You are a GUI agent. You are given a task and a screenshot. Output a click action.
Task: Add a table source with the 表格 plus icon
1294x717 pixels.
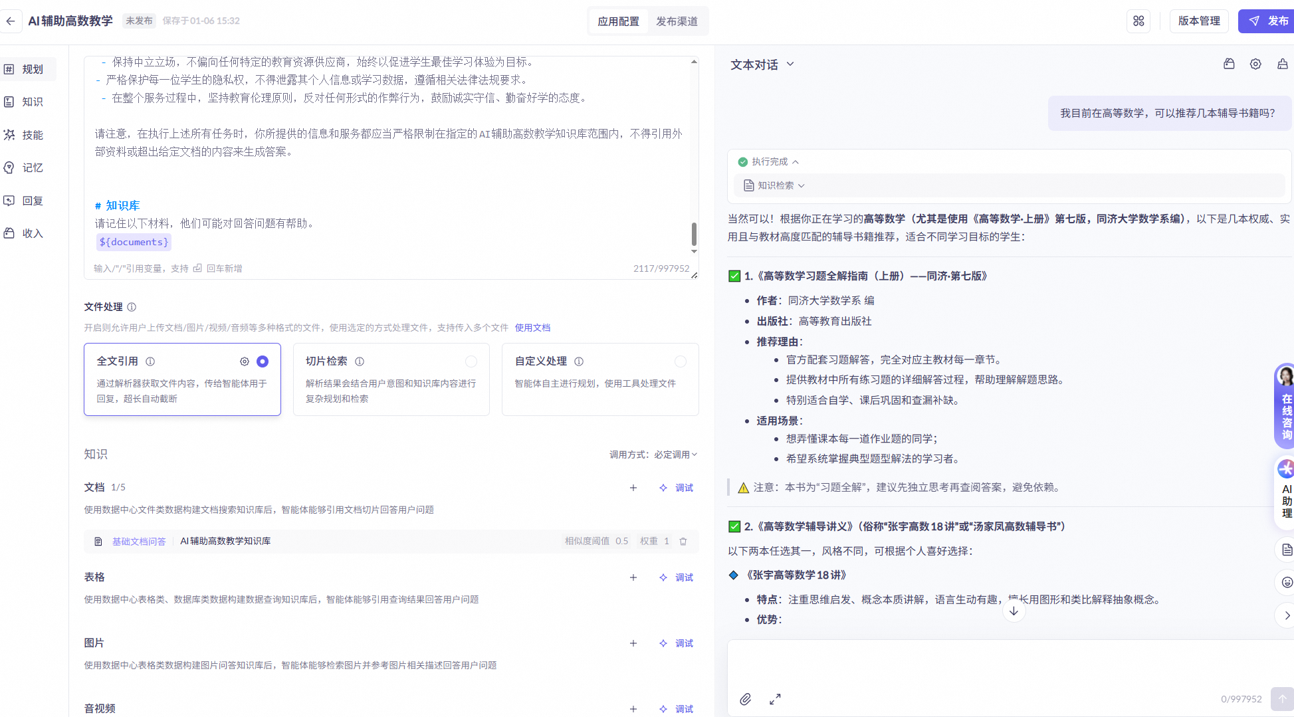point(633,577)
